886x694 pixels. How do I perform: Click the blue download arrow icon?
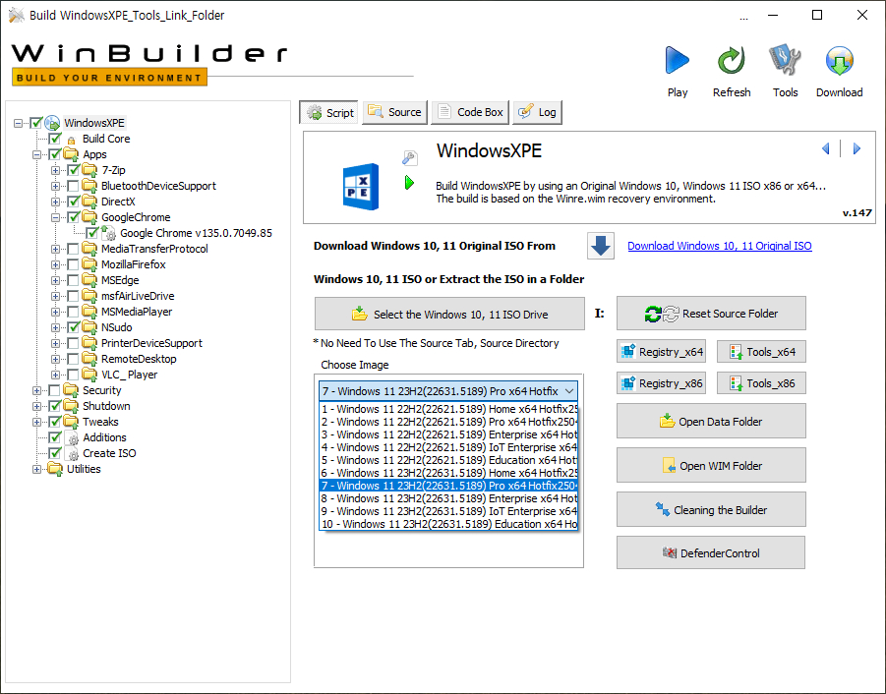601,246
